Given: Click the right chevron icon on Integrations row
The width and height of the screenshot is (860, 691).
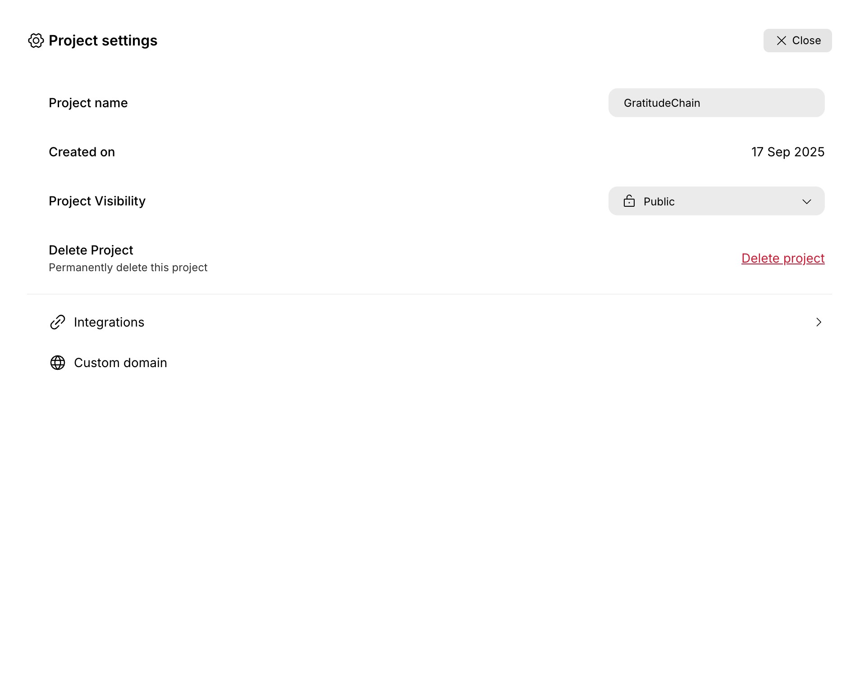Looking at the screenshot, I should [x=819, y=322].
